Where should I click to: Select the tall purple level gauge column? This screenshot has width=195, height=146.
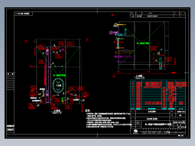coord(47,75)
